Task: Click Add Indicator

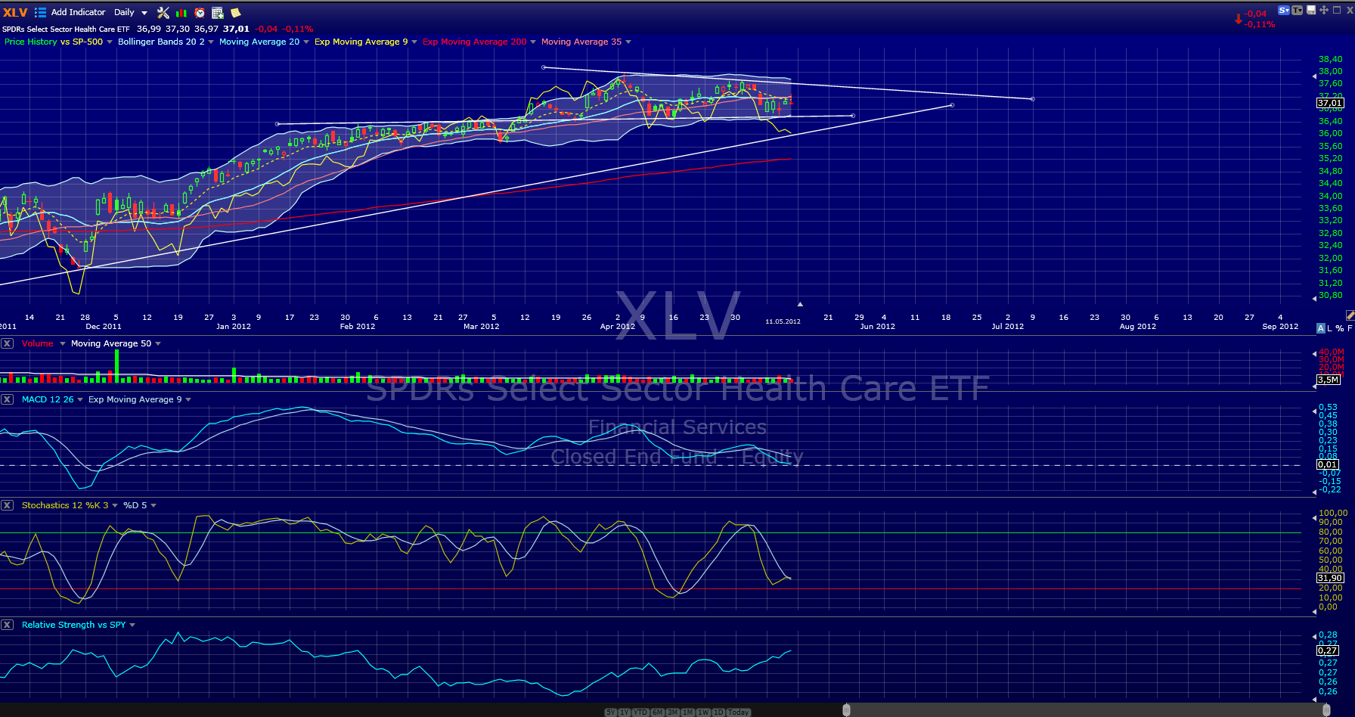Action: pyautogui.click(x=79, y=12)
